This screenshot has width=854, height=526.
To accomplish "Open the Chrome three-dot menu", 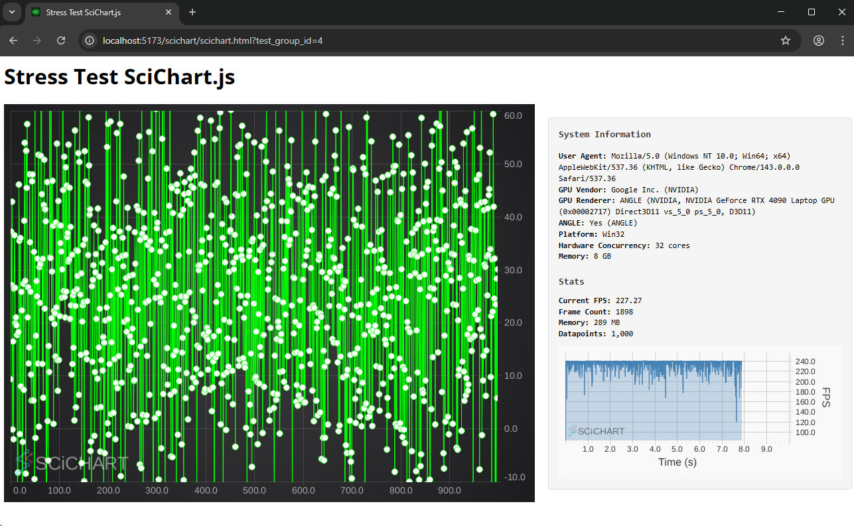I will [x=843, y=40].
